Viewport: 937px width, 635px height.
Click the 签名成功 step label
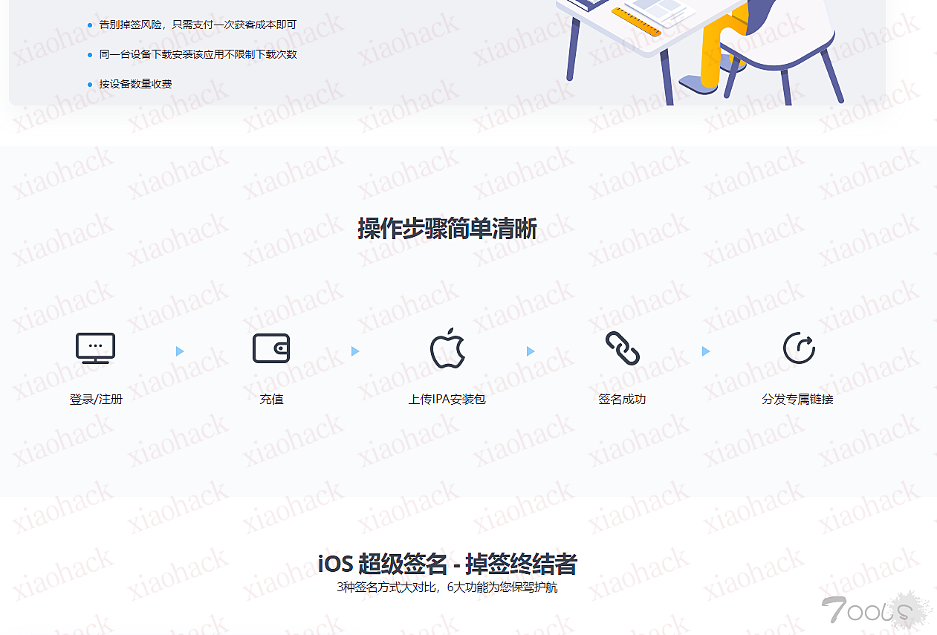click(x=622, y=400)
